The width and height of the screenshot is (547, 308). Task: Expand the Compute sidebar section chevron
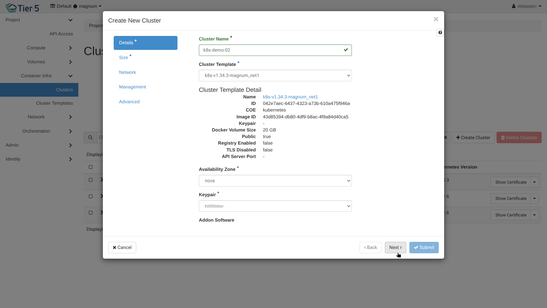point(70,48)
